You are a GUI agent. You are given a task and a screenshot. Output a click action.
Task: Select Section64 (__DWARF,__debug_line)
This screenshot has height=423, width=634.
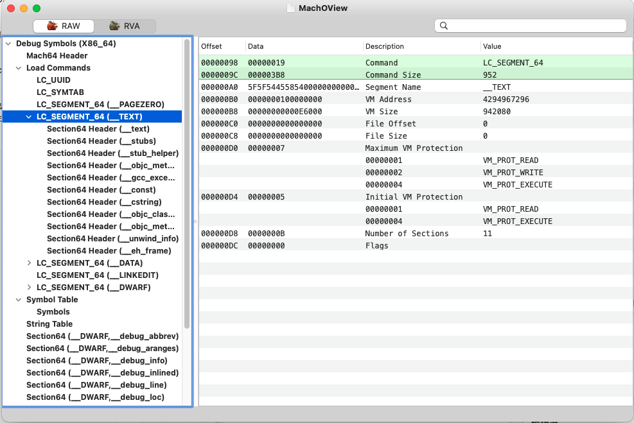[96, 385]
